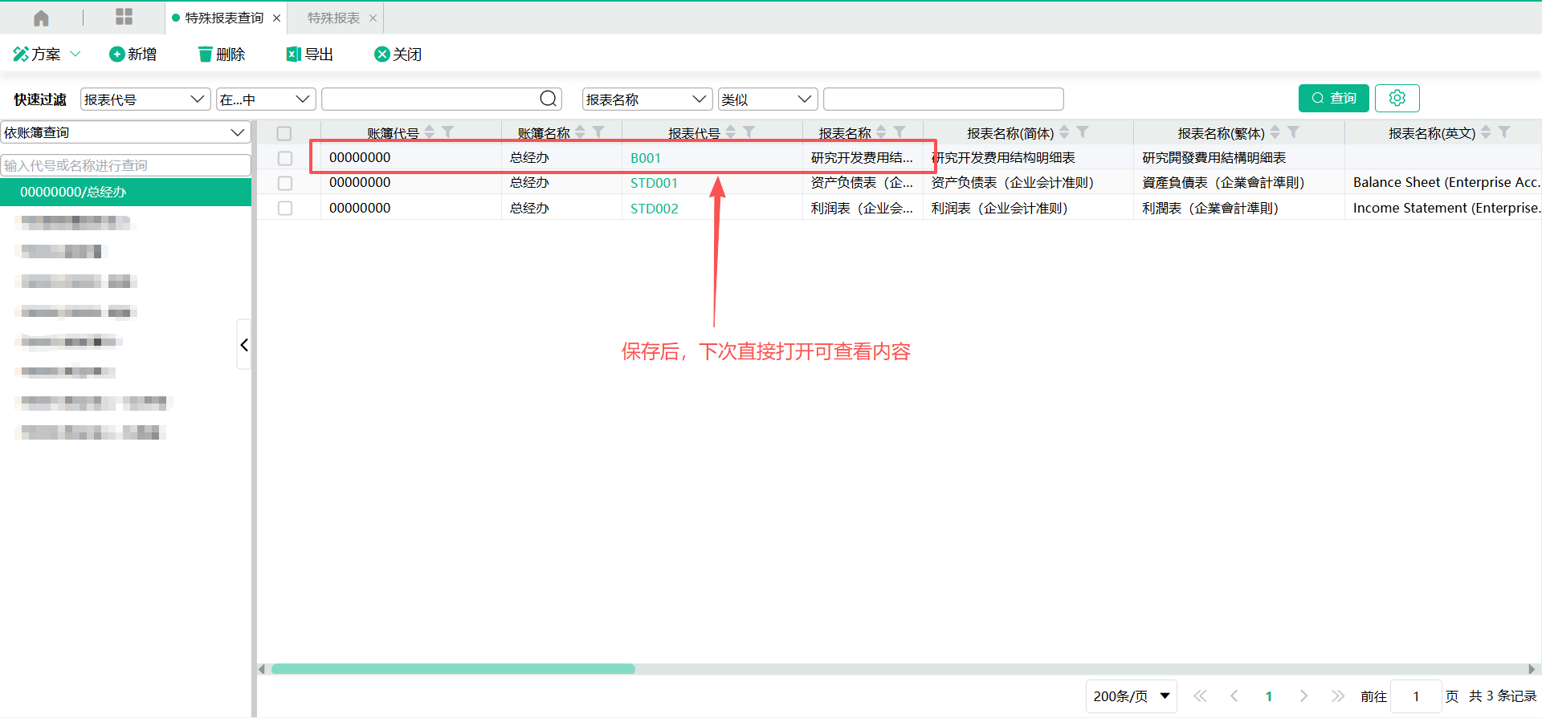The height and width of the screenshot is (718, 1542).
Task: Click the 导出 export icon
Action: pyautogui.click(x=294, y=55)
